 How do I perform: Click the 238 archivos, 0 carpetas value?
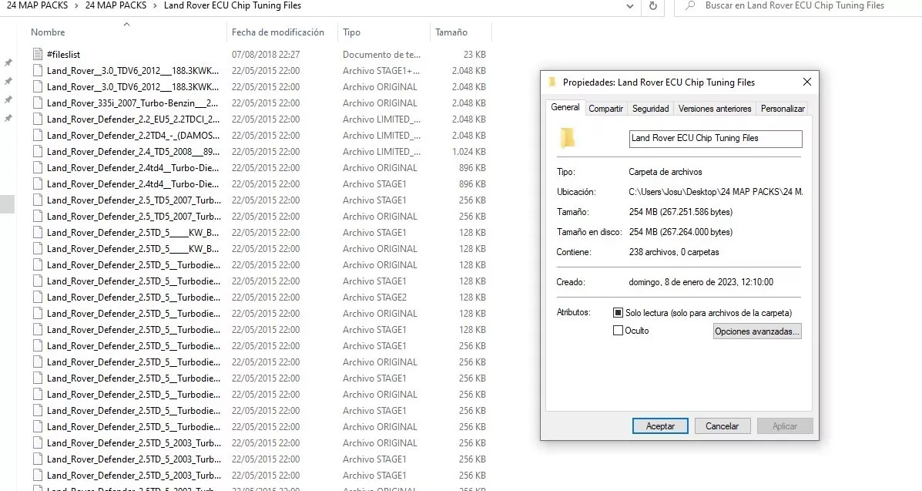pos(674,252)
